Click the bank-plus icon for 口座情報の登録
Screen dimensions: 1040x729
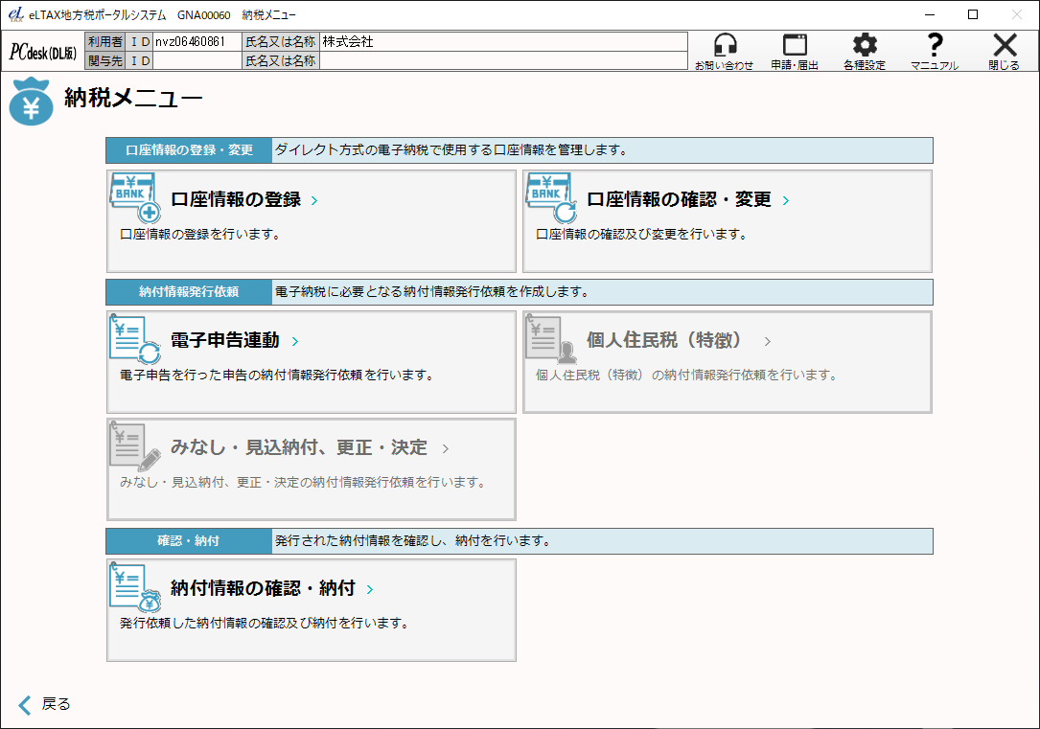(x=135, y=197)
